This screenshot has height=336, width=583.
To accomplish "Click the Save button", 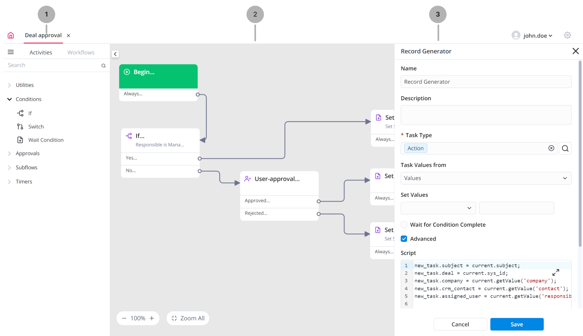I will coord(517,324).
